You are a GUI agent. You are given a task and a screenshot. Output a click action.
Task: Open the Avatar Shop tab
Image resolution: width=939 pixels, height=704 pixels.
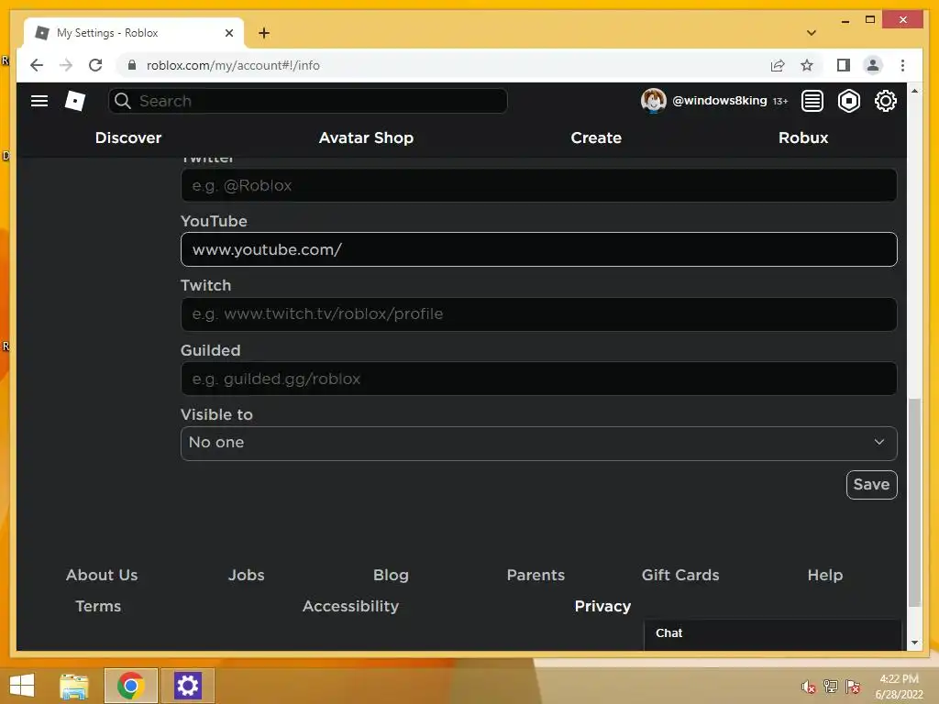pos(366,137)
